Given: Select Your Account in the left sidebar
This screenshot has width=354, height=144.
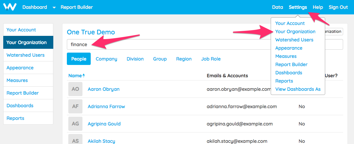Looking at the screenshot, I should pyautogui.click(x=28, y=30).
